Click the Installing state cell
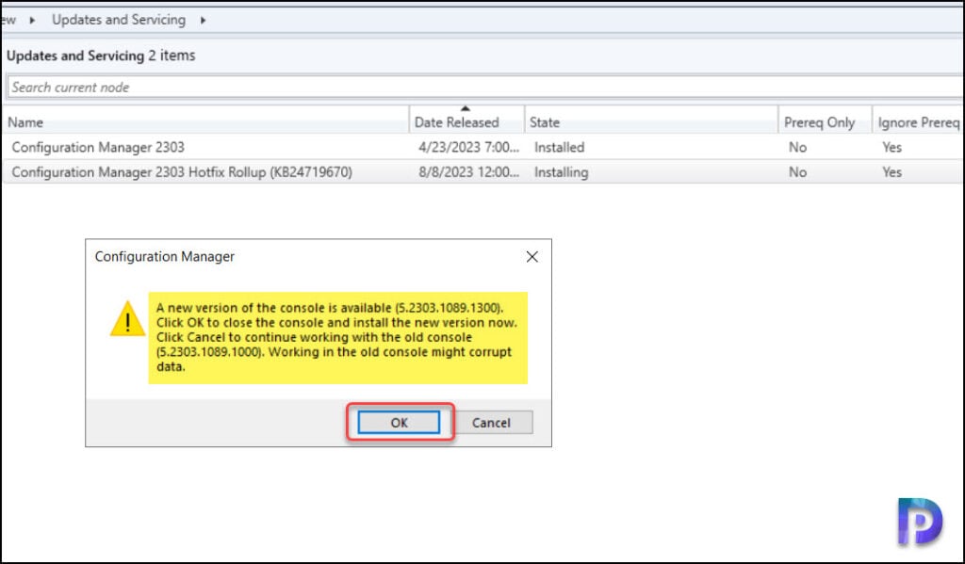 point(562,172)
